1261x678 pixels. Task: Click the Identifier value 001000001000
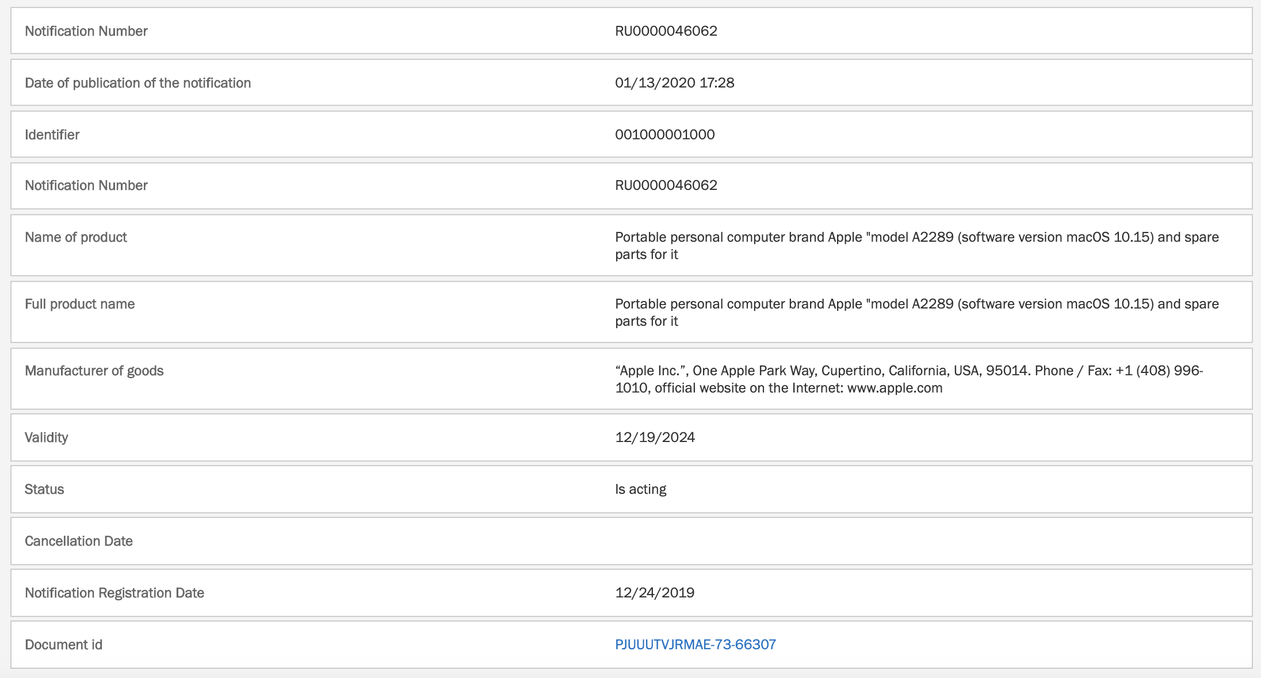(664, 135)
